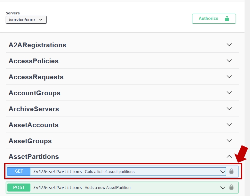Click the Adds a new AssetPartition description
Image resolution: width=250 pixels, height=196 pixels.
tap(108, 188)
